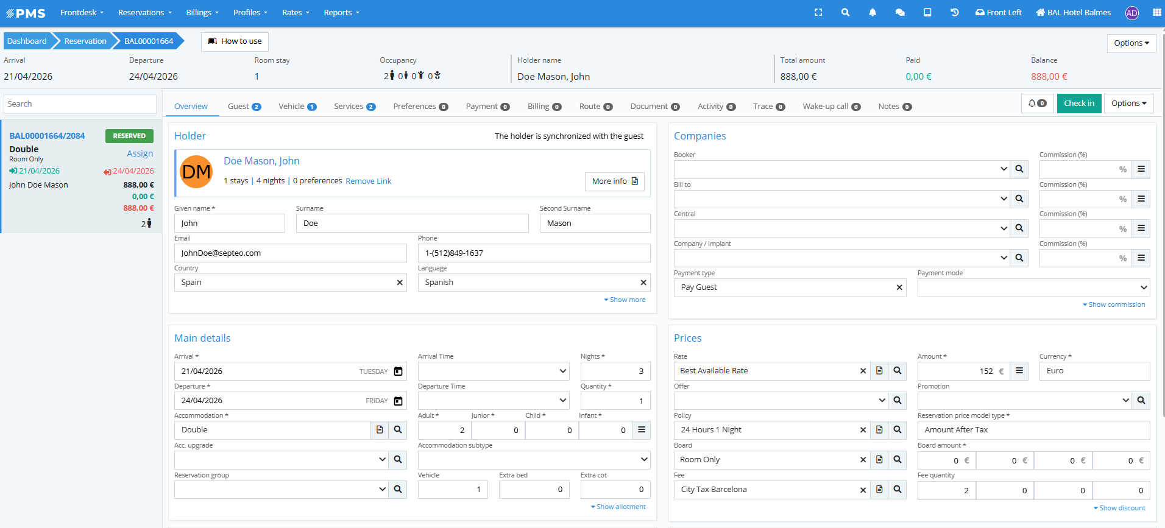Open notifications bell in the top bar
This screenshot has height=528, width=1165.
(873, 12)
